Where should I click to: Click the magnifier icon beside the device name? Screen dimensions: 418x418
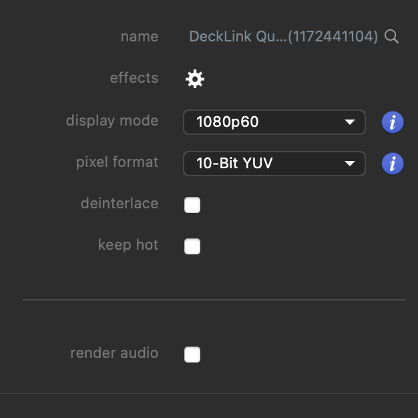(392, 37)
